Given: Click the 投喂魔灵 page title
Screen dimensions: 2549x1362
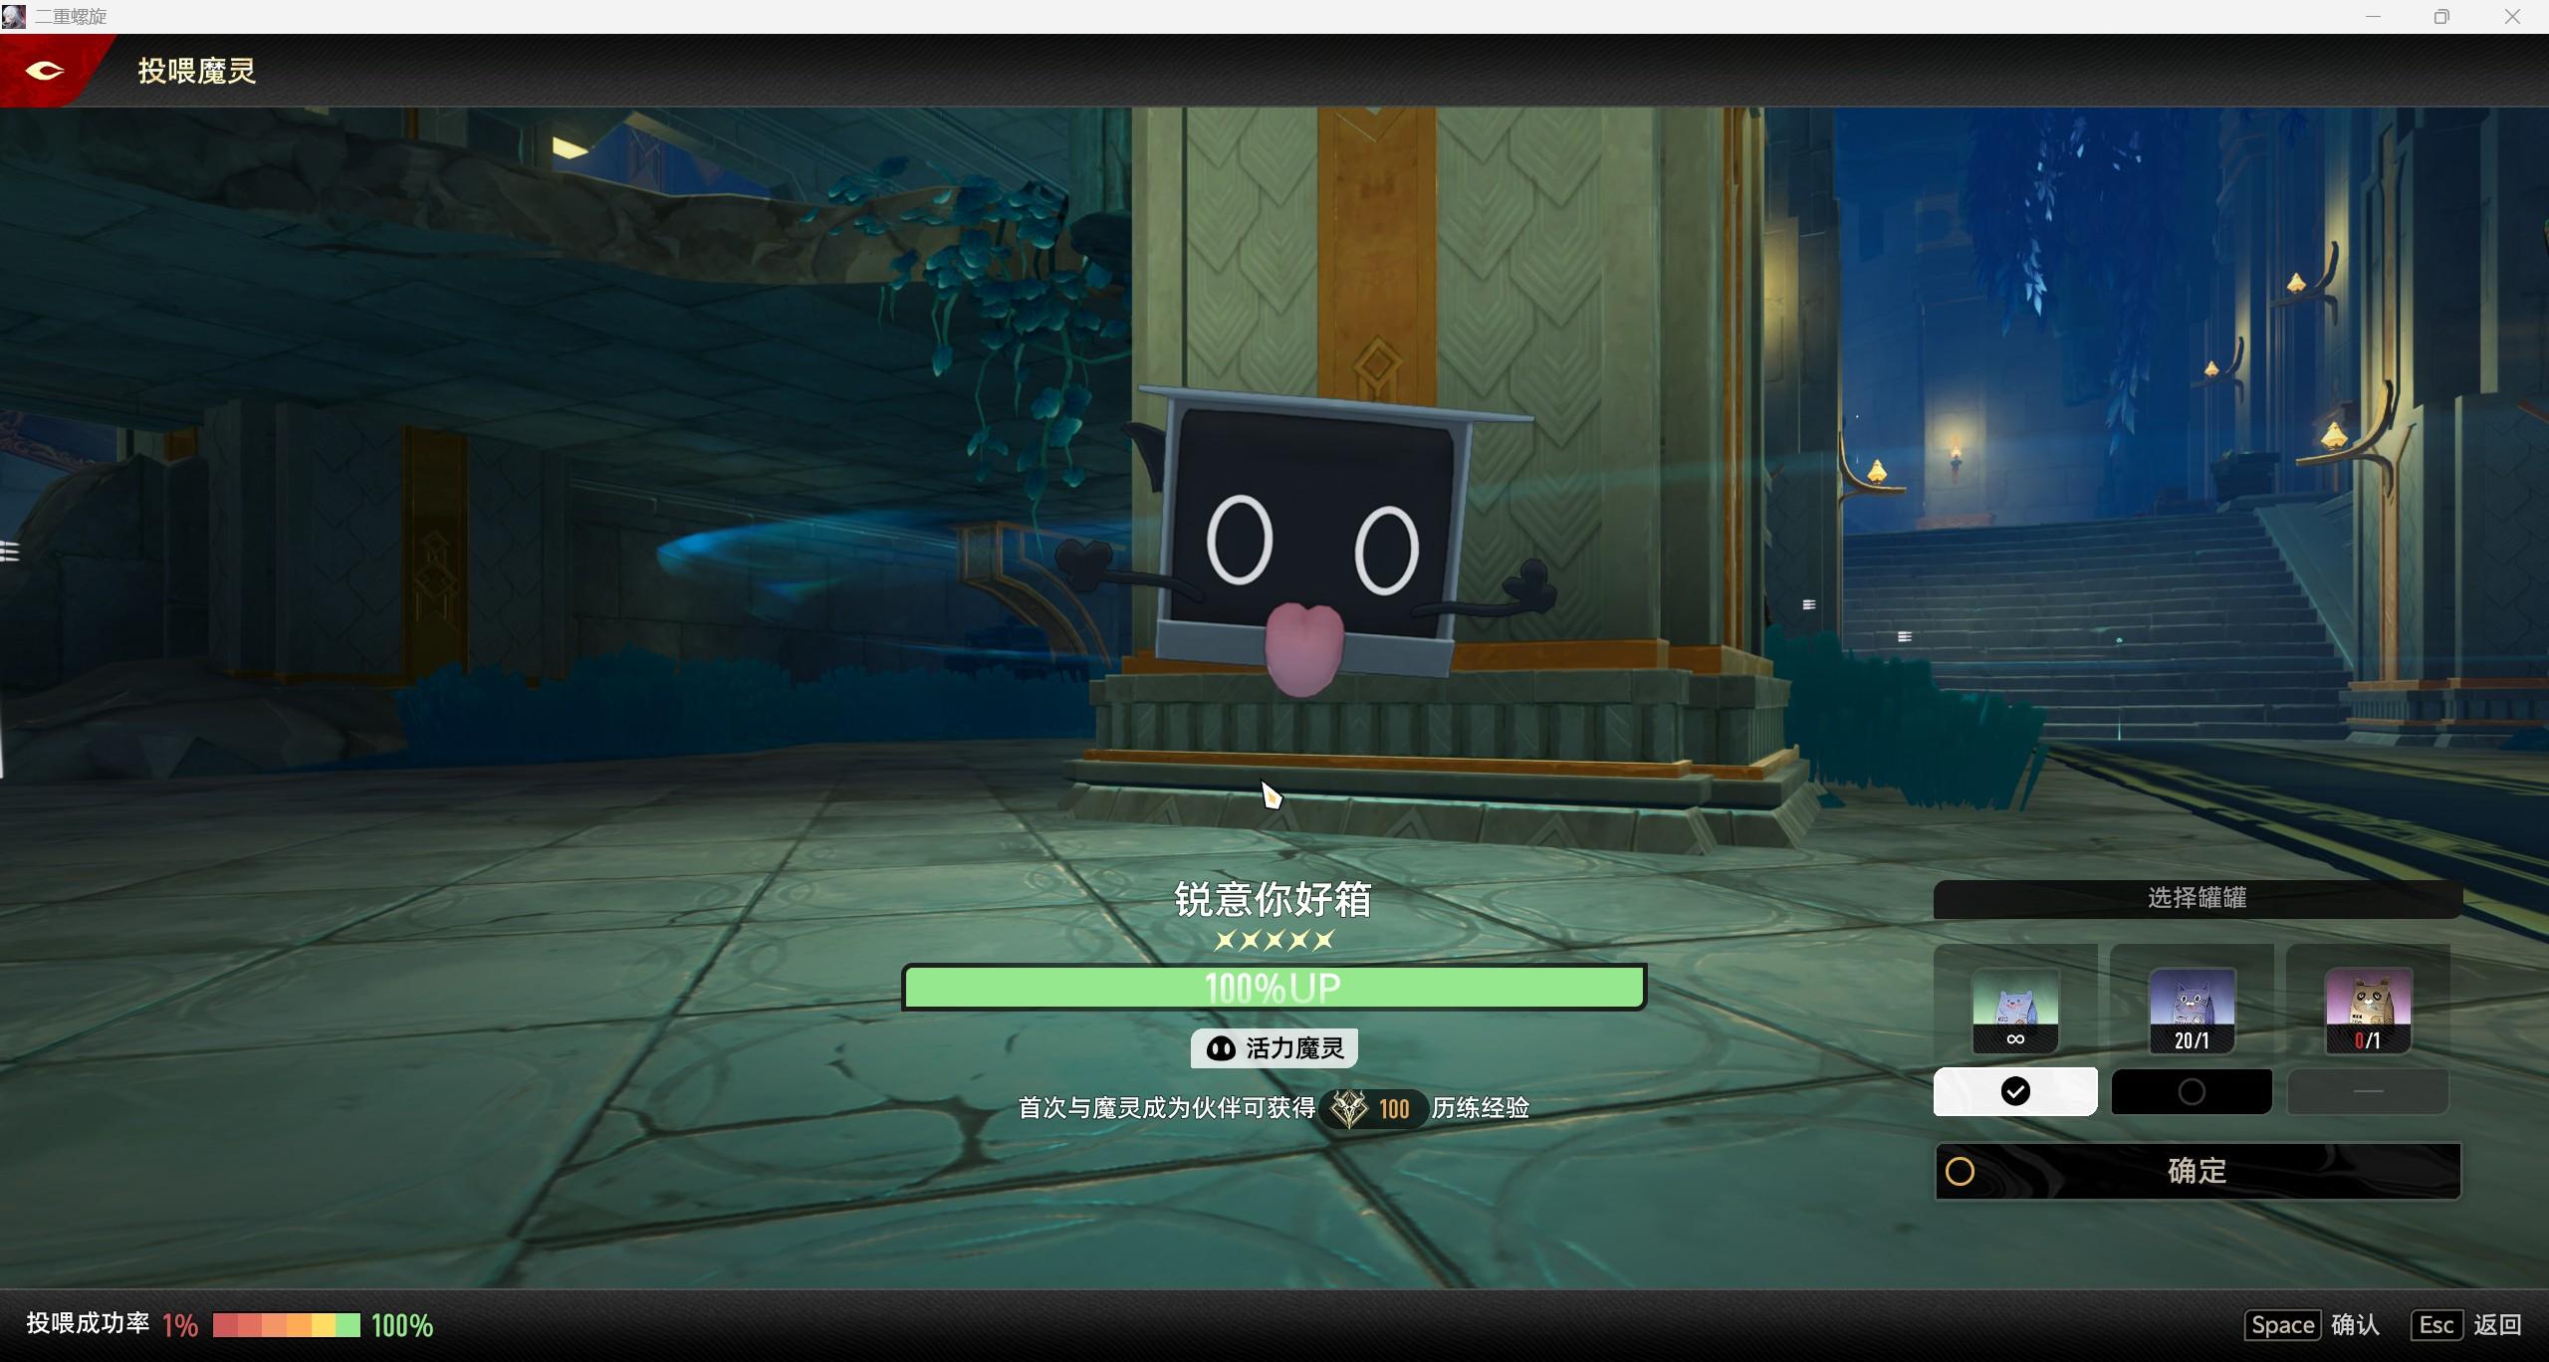Looking at the screenshot, I should 197,71.
